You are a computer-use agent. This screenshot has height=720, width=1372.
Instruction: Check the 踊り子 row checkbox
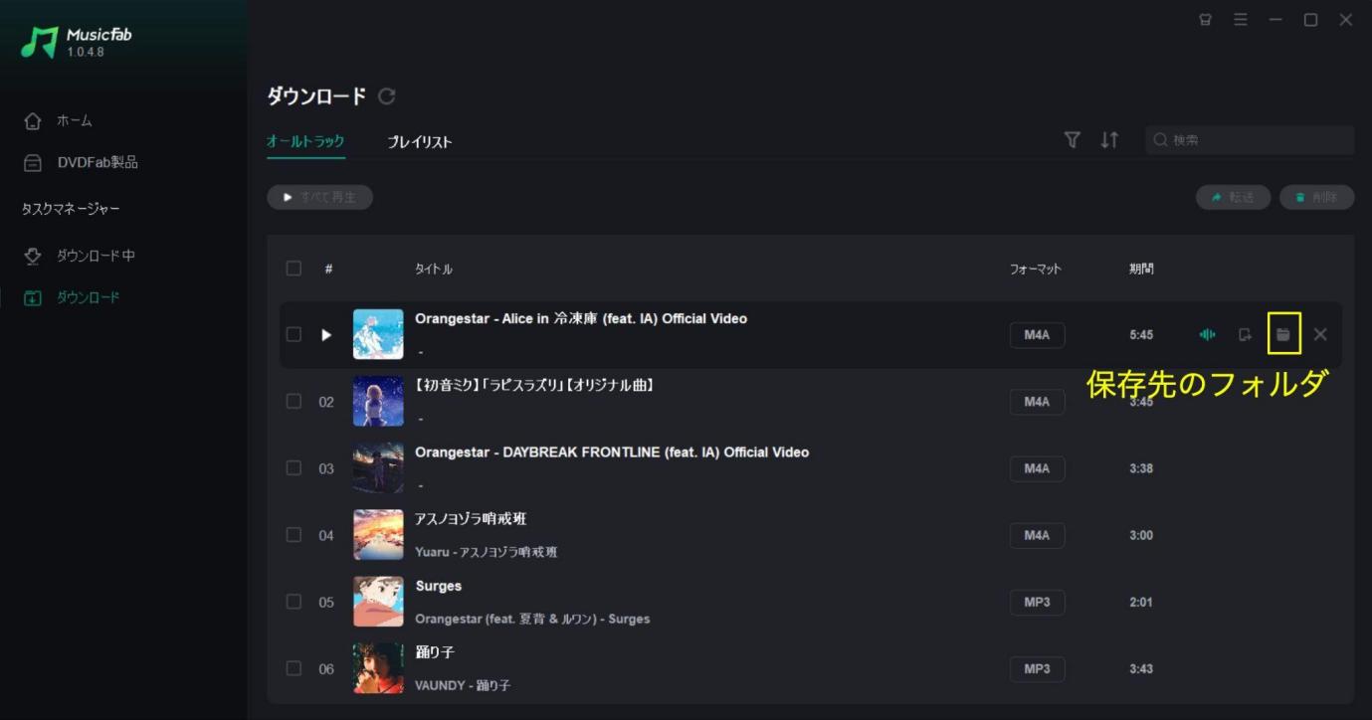pyautogui.click(x=294, y=667)
